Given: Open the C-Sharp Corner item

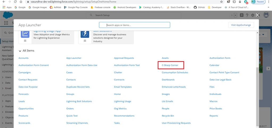Looking at the screenshot, I should [x=170, y=65].
